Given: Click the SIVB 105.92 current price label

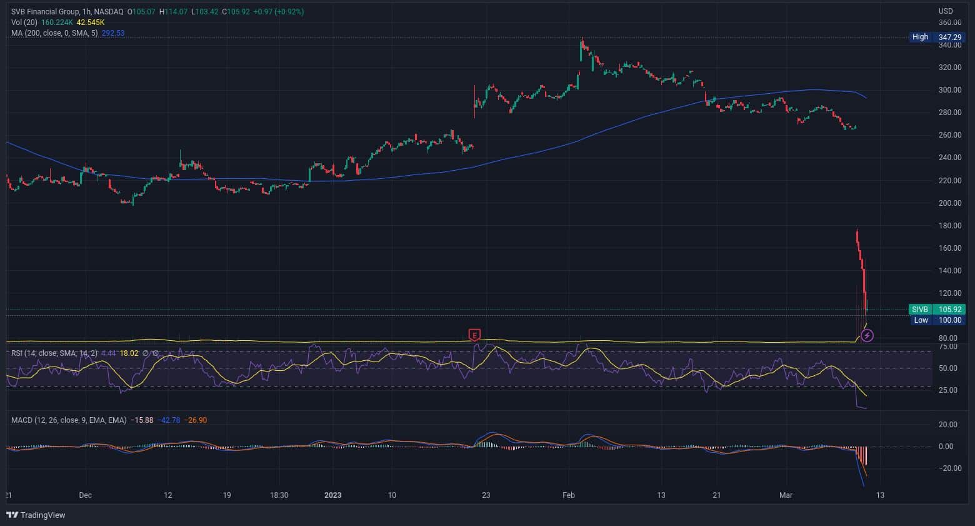Looking at the screenshot, I should tap(936, 310).
